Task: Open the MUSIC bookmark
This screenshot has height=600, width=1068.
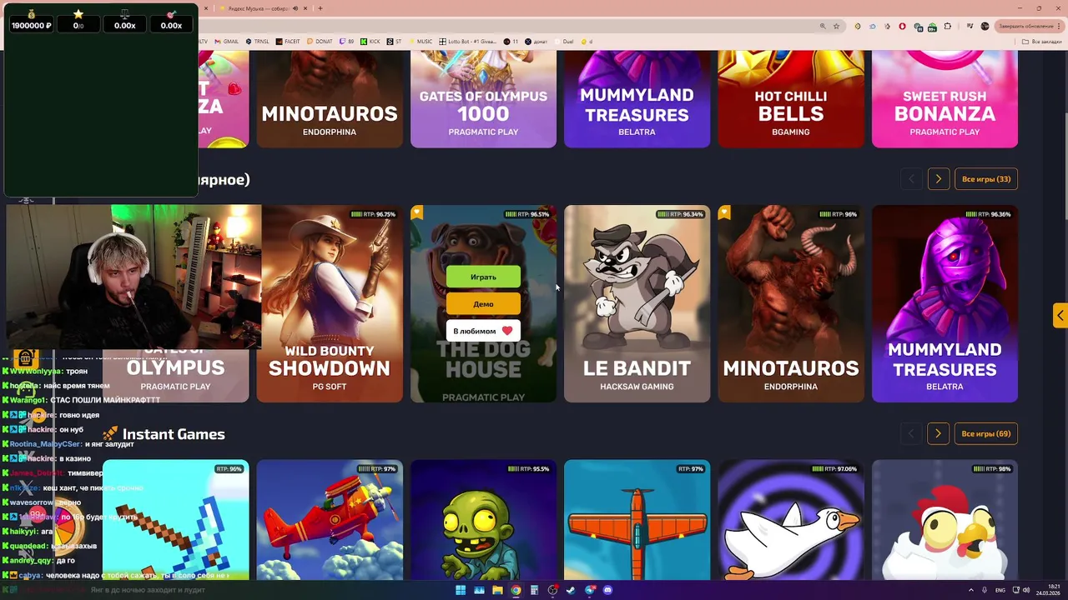Action: pos(421,41)
